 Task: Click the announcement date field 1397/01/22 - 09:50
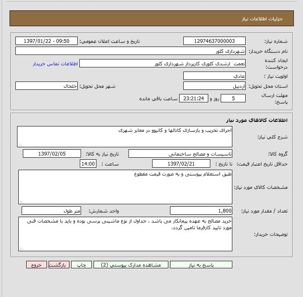47,41
